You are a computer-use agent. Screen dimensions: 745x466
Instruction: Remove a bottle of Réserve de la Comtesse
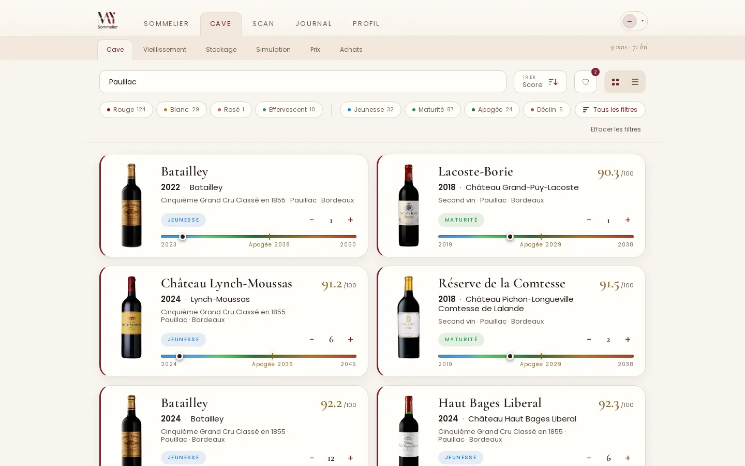click(589, 340)
